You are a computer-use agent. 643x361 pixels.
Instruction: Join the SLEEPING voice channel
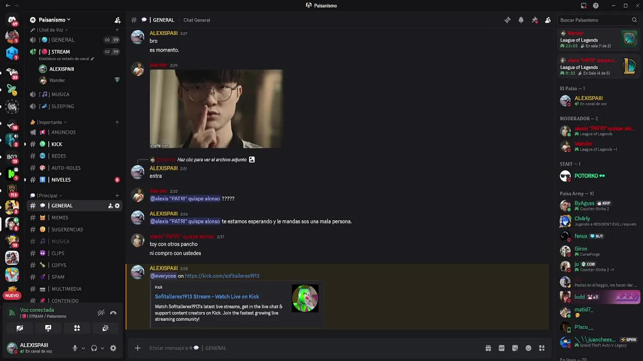(x=74, y=106)
